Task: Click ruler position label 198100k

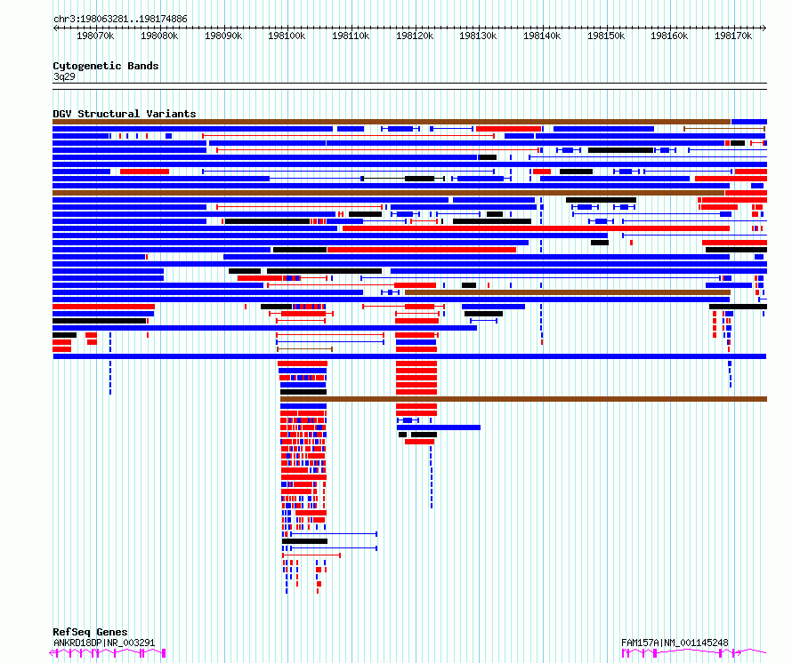Action: (287, 36)
